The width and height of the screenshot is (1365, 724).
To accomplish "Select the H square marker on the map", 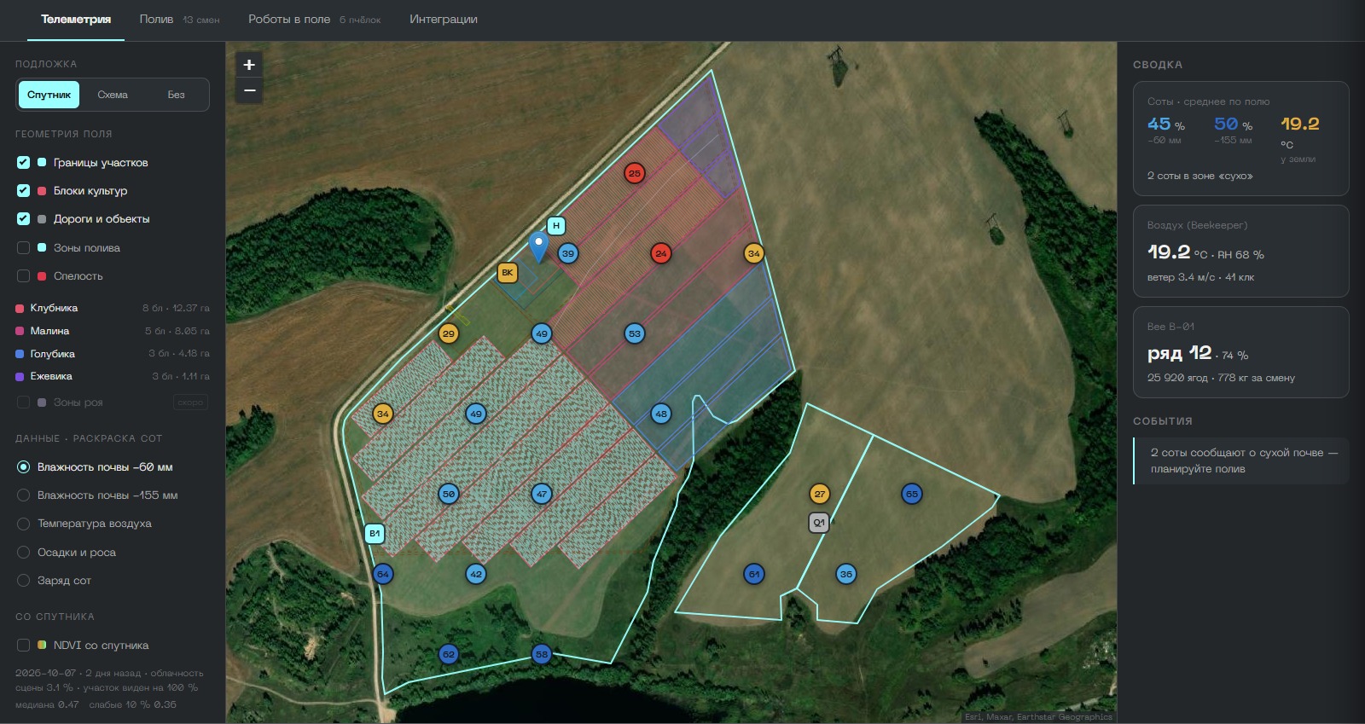I will [556, 226].
